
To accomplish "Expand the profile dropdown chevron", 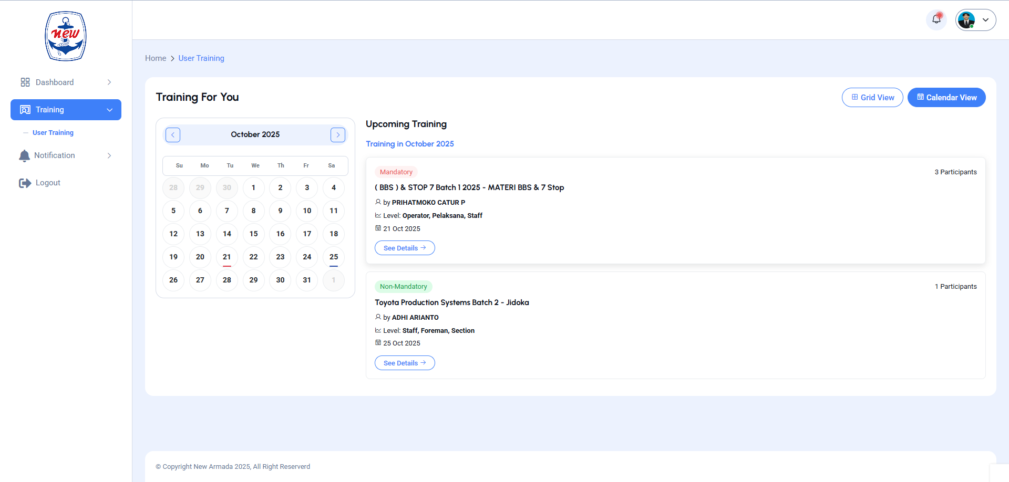I will click(986, 20).
